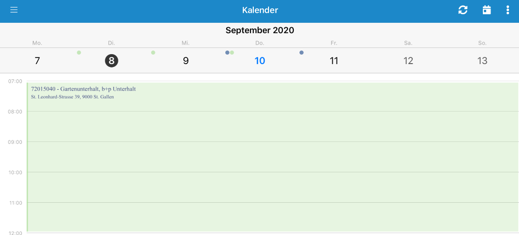Open the Gartenunterhalt b+p Unterhalt appointment

[272, 157]
